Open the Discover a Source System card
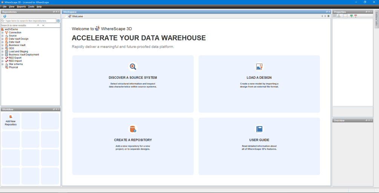 pos(133,84)
